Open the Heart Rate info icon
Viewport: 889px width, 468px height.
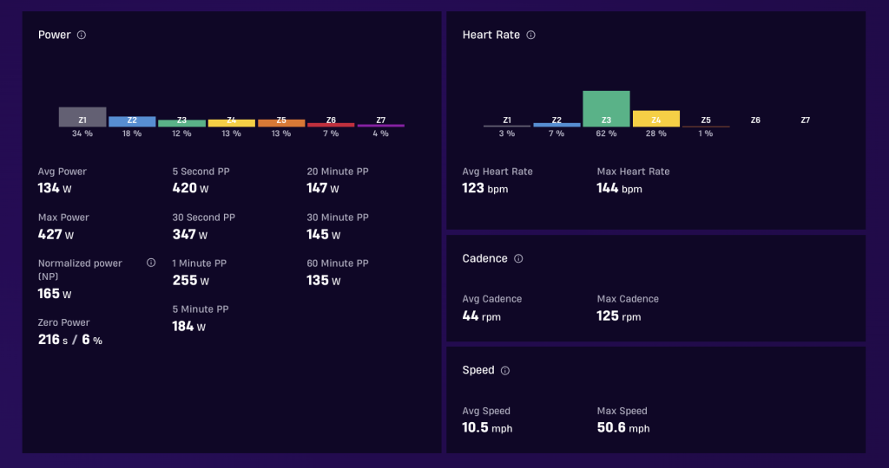pyautogui.click(x=530, y=35)
